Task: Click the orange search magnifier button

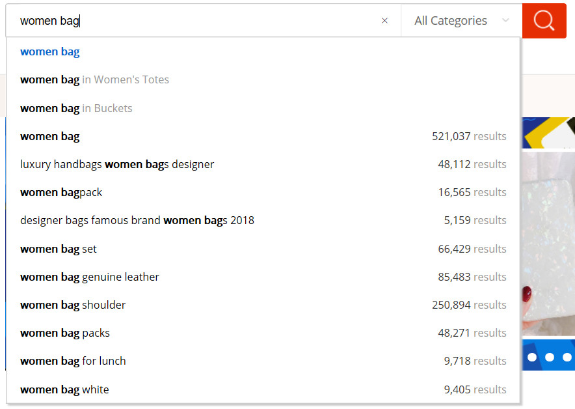Action: pyautogui.click(x=544, y=21)
